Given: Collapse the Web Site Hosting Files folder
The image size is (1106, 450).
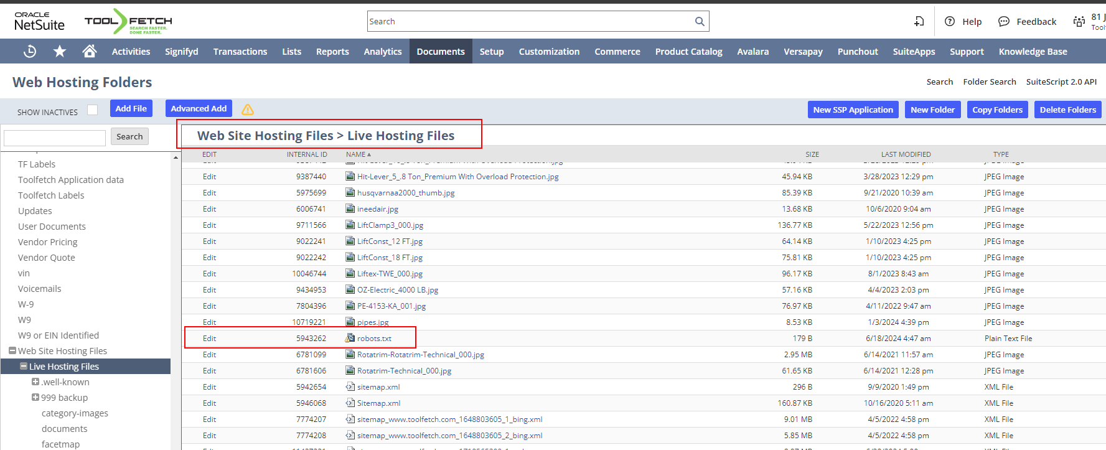Looking at the screenshot, I should (x=12, y=351).
